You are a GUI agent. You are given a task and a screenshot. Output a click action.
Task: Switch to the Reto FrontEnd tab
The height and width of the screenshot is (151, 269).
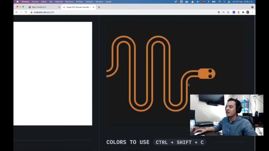44,7
